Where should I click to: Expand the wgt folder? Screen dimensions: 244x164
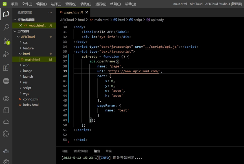click(x=20, y=93)
